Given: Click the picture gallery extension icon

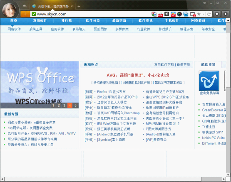Looking at the screenshot, I should point(186,14).
